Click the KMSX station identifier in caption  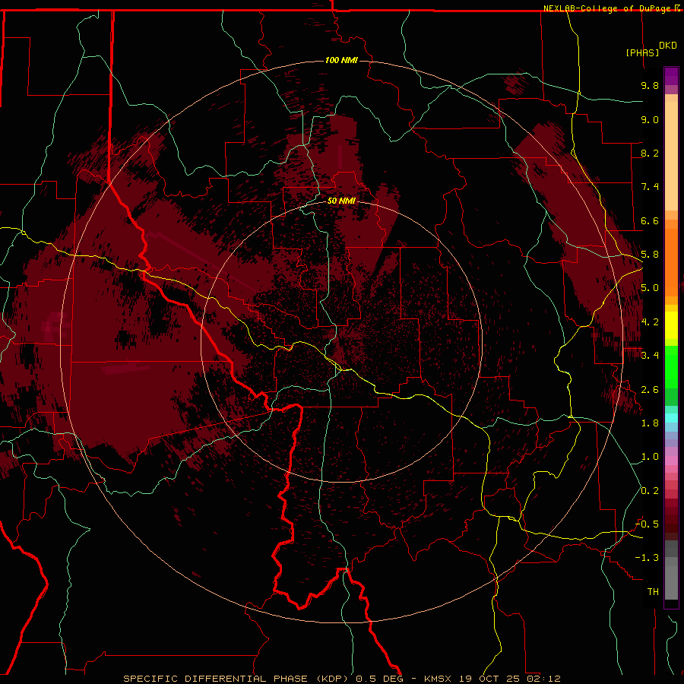pos(439,679)
